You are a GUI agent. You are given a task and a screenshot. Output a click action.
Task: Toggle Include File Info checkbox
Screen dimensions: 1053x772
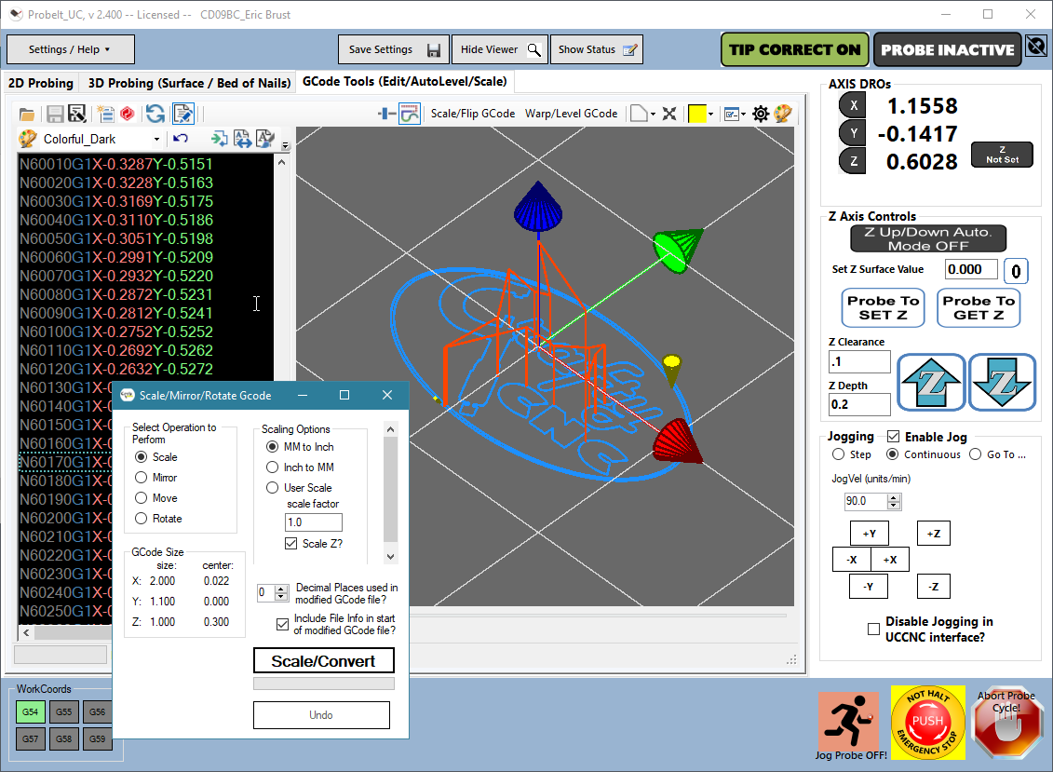[x=283, y=624]
